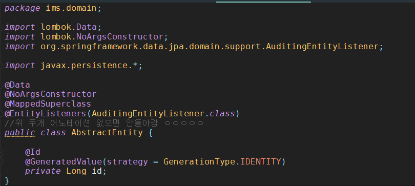Click the "IDENTITY" constant
Screen dimensions: 415x186
[x=261, y=161]
